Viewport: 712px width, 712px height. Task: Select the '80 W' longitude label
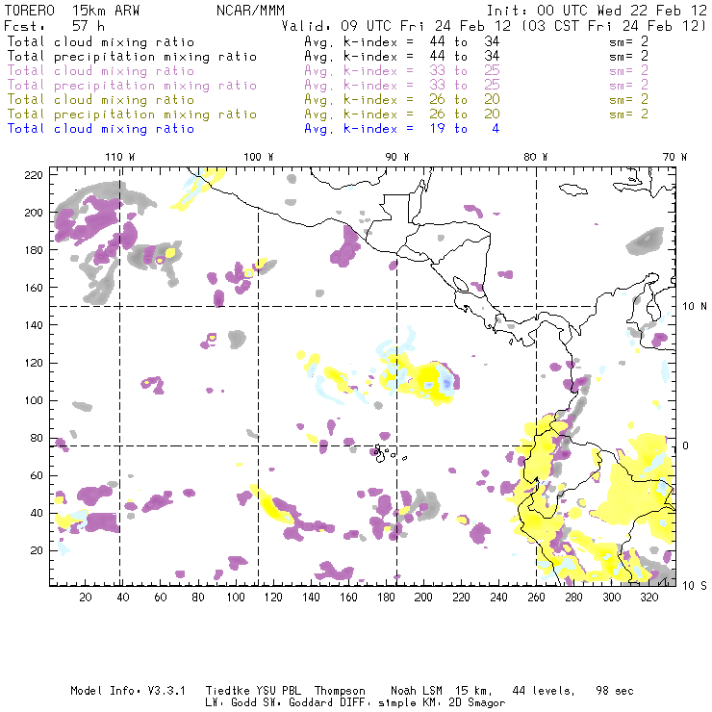coord(536,157)
